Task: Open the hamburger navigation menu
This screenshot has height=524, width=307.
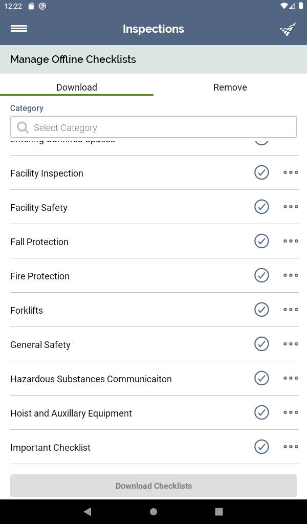Action: (x=19, y=29)
